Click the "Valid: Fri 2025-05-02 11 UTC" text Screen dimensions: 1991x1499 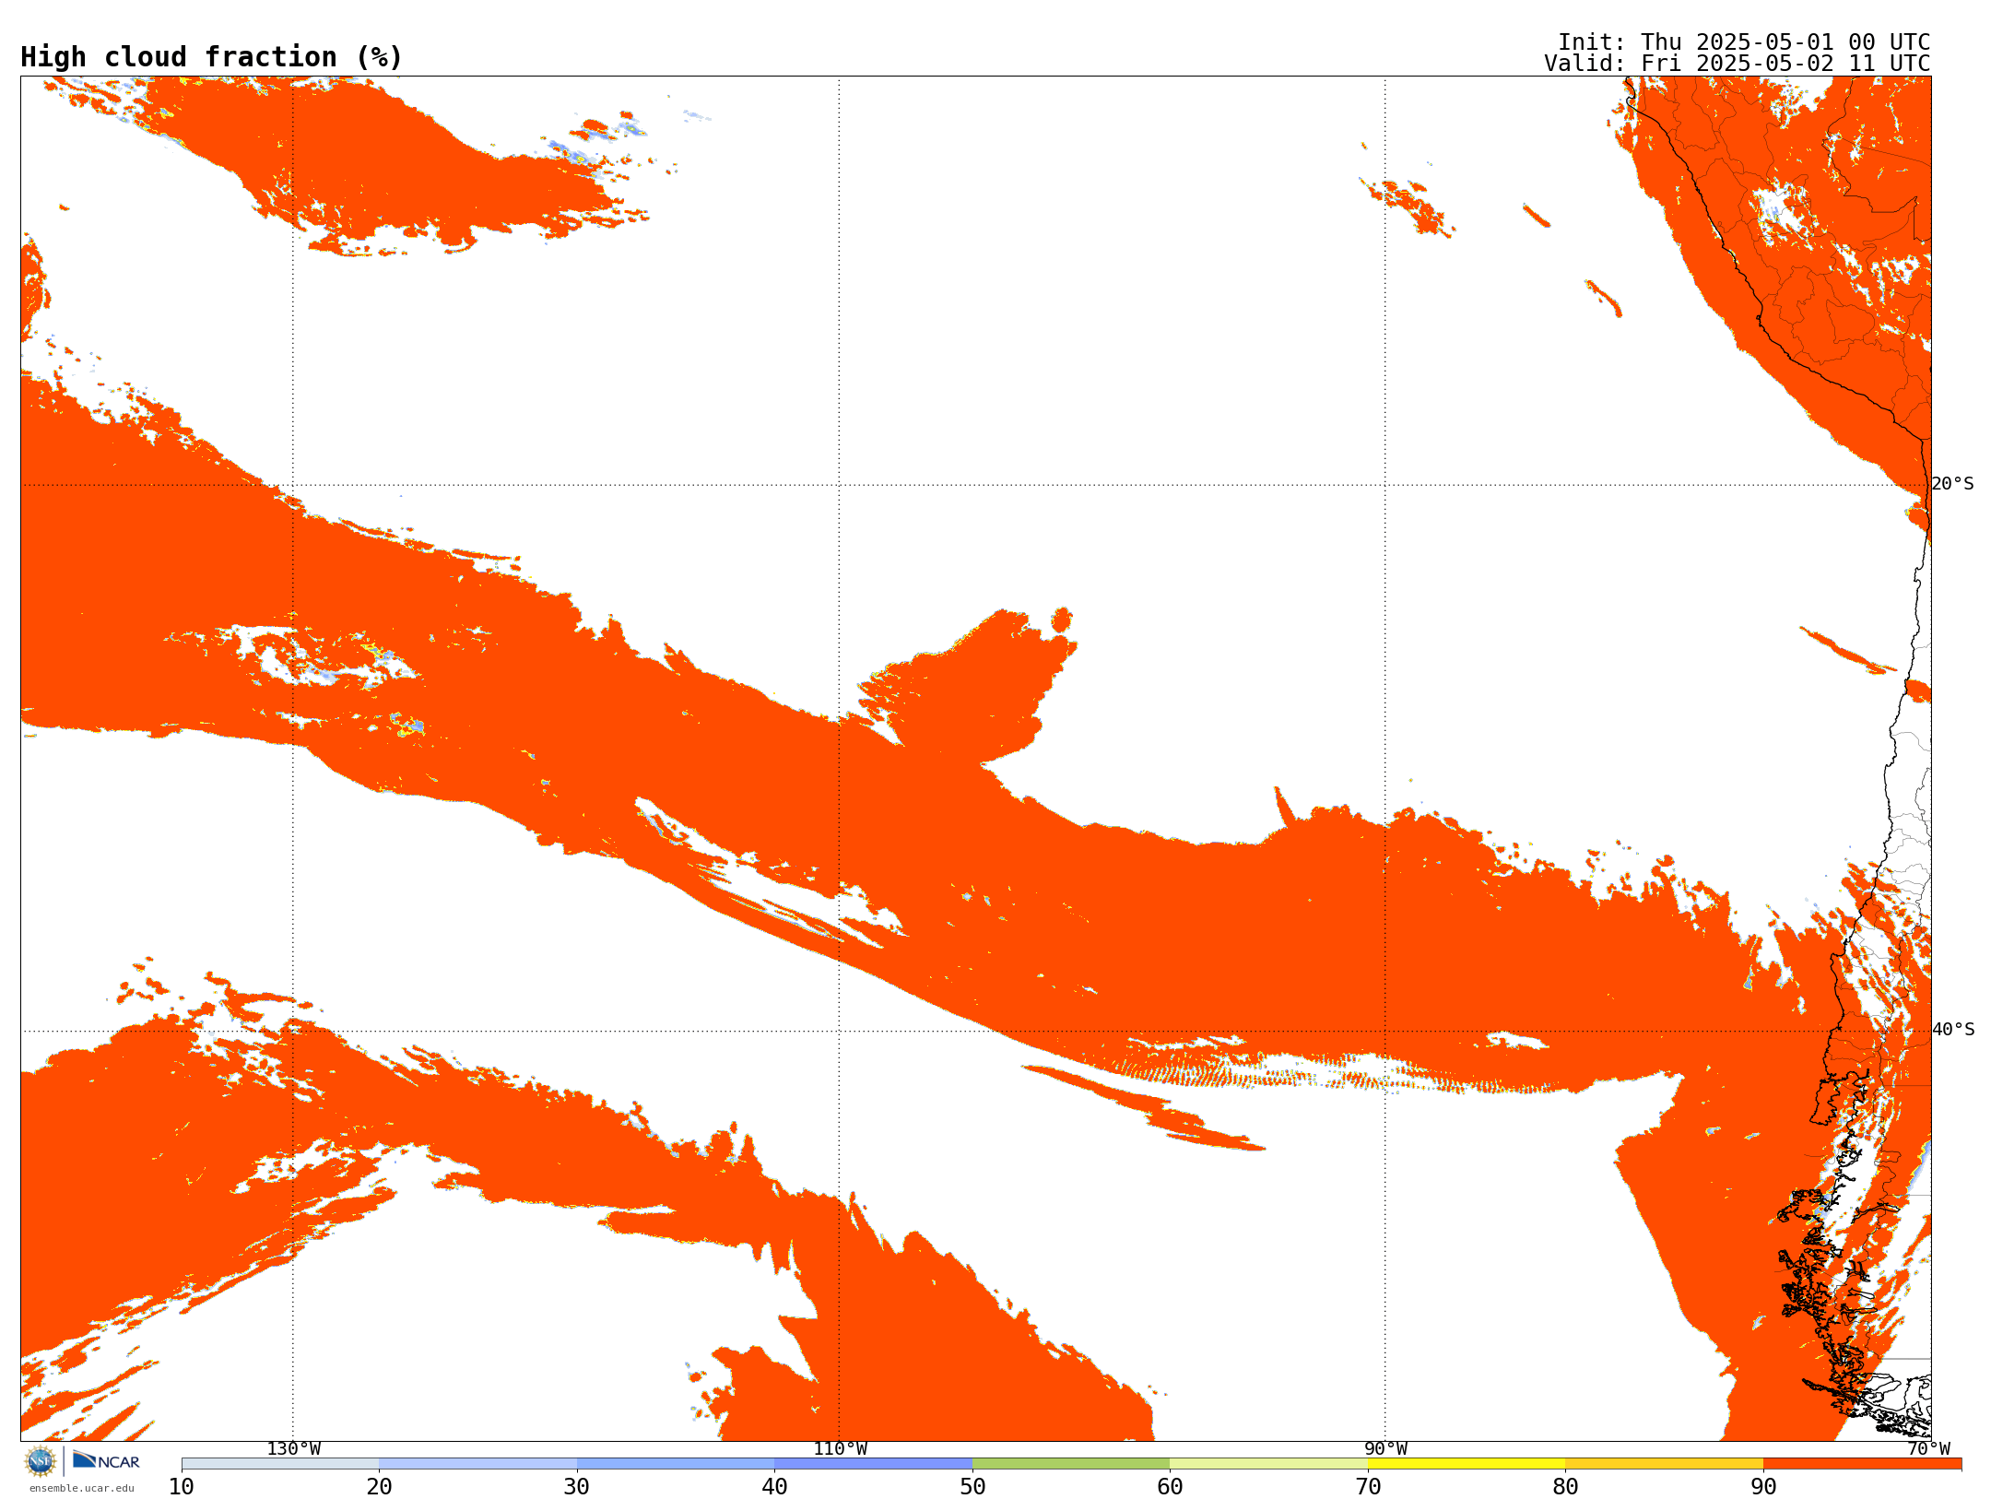click(x=1738, y=64)
